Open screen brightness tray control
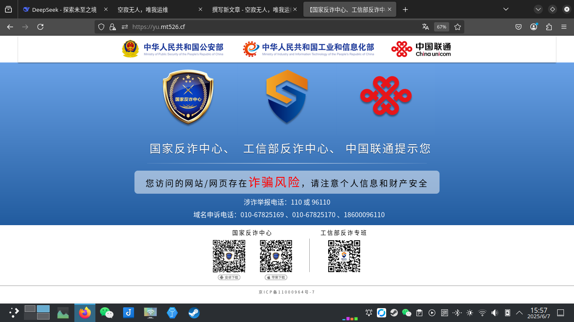This screenshot has width=574, height=322. coord(470,313)
